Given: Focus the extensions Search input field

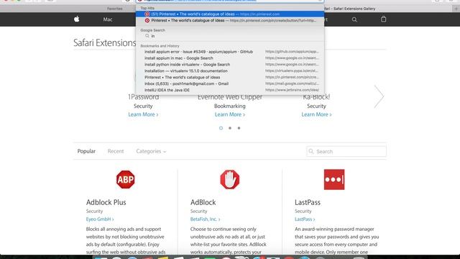Looking at the screenshot, I should [x=346, y=152].
